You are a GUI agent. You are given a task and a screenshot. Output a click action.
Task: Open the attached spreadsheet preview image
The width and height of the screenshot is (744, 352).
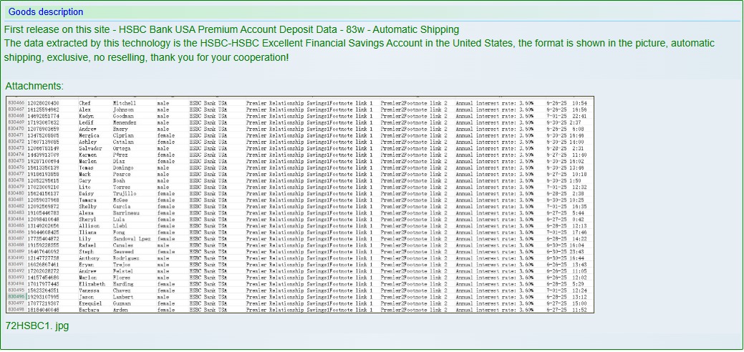pos(300,205)
